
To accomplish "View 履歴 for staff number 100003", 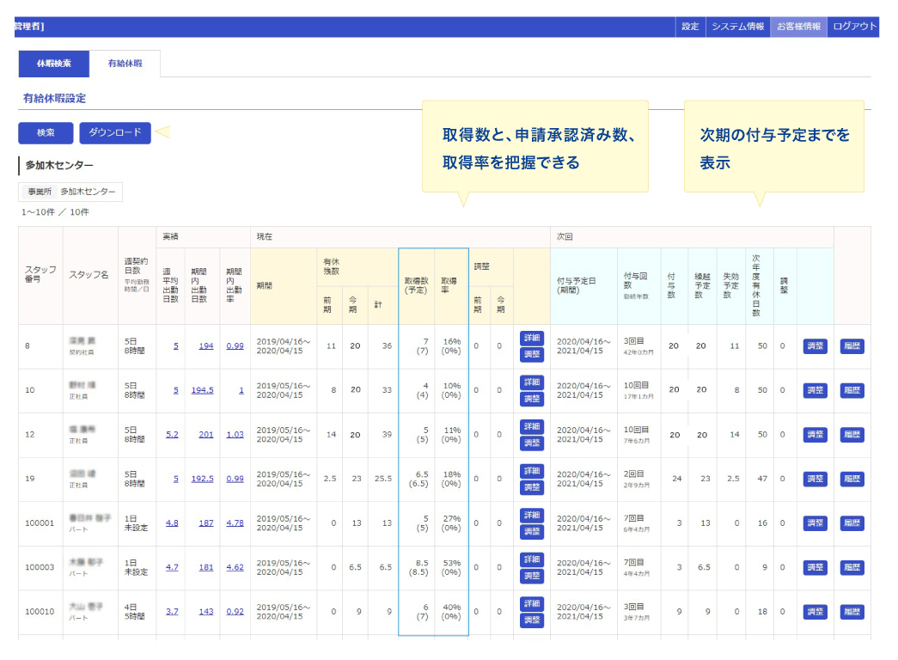I will (x=852, y=567).
